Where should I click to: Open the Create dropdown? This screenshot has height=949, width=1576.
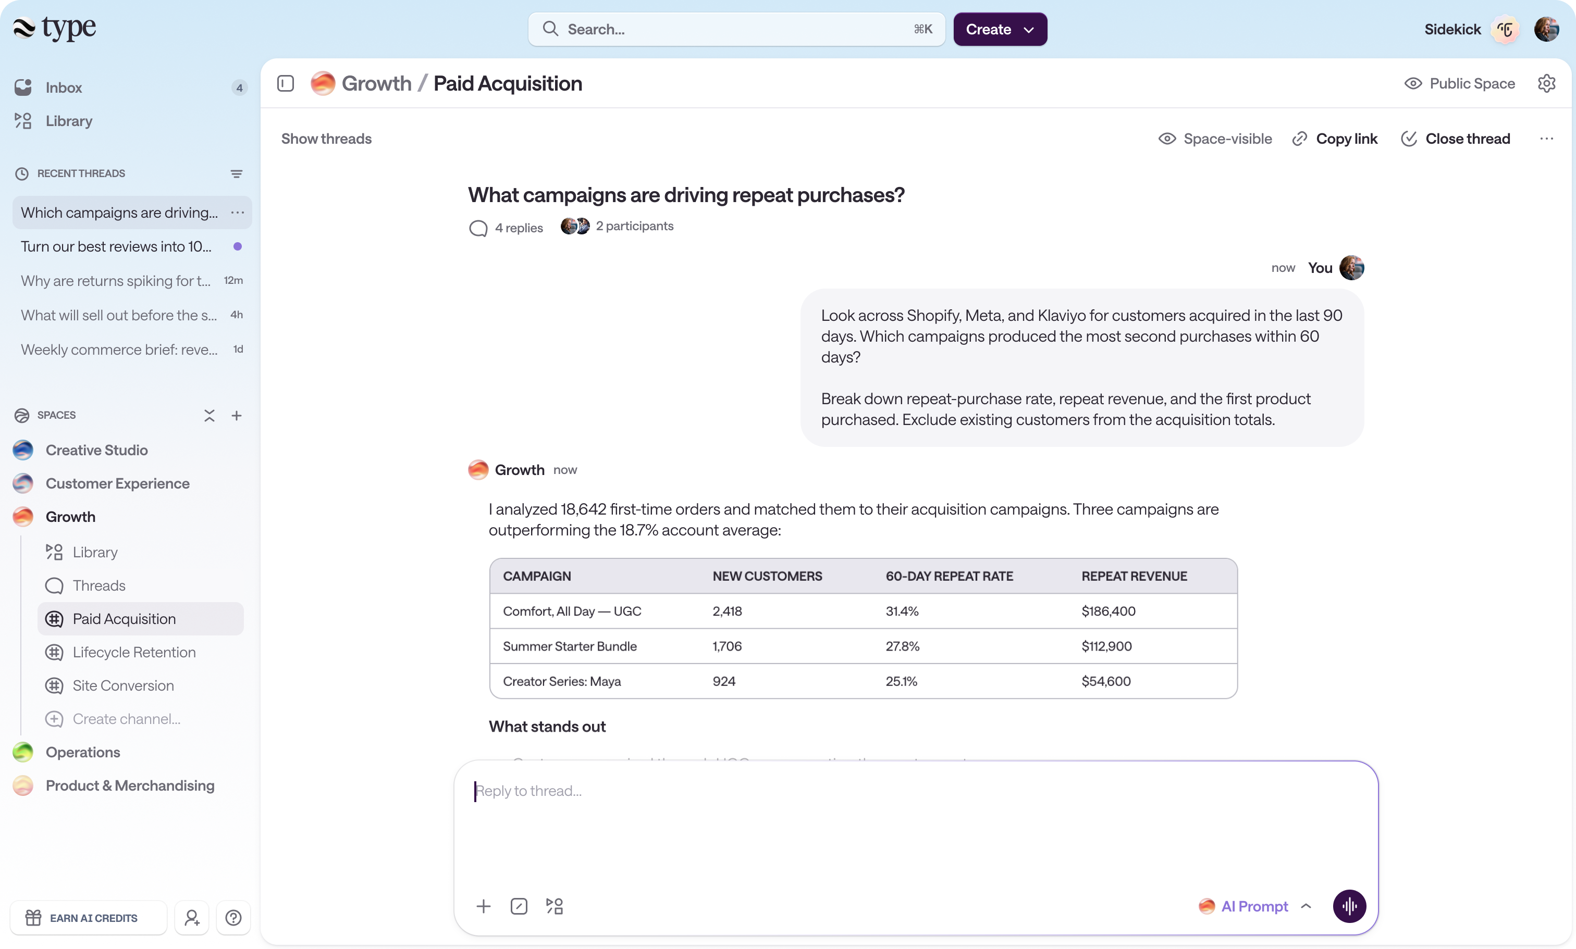click(x=1000, y=29)
